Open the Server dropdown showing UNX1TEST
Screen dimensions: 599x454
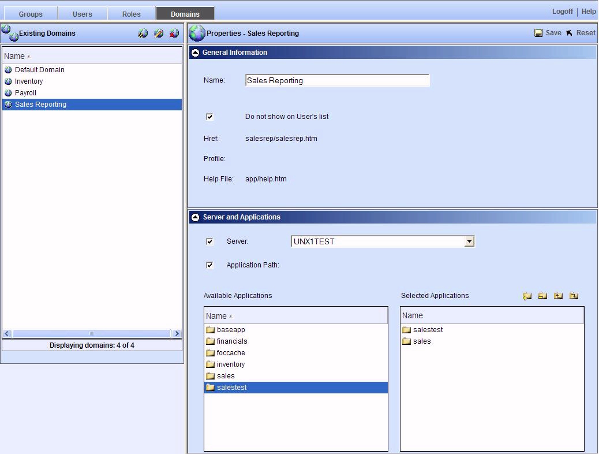pos(469,241)
